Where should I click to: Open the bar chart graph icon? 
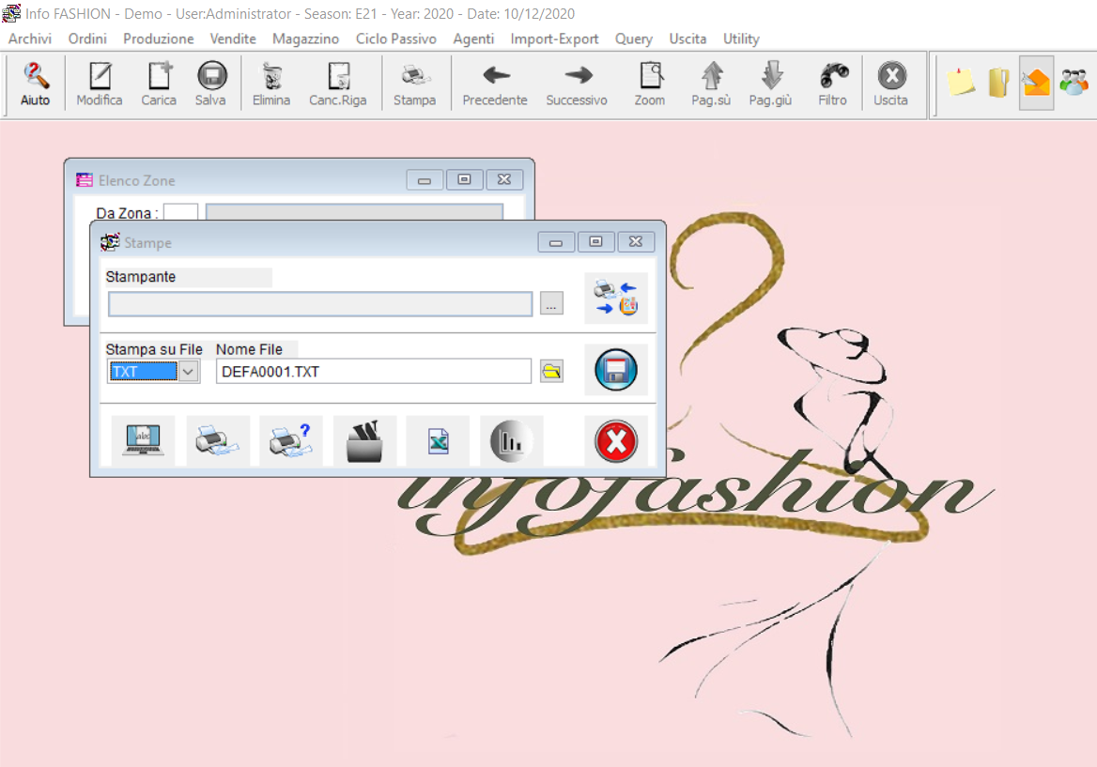tap(512, 440)
